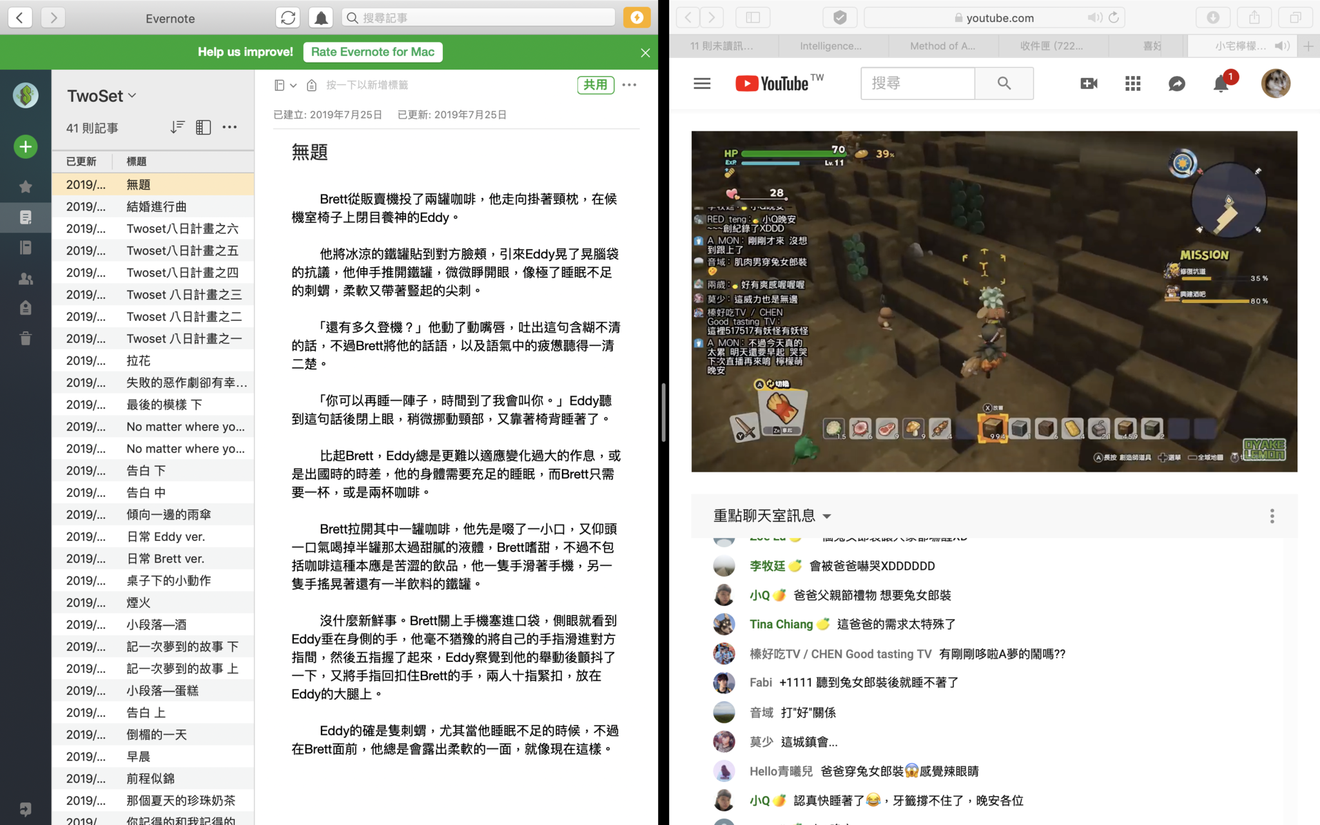Open YouTube notifications bell
Image resolution: width=1320 pixels, height=825 pixels.
[1222, 82]
